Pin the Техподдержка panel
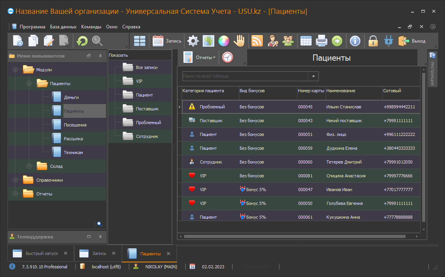The height and width of the screenshot is (277, 445). pos(100,237)
